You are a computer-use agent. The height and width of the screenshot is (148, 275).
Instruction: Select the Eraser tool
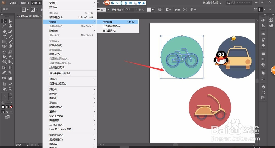tap(10, 46)
